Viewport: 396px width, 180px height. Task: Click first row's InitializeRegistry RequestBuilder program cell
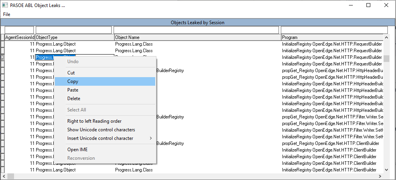point(332,44)
